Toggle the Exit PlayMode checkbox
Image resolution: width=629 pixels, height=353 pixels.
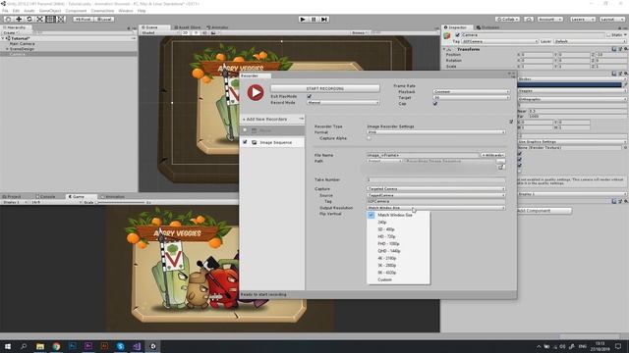tap(310, 96)
